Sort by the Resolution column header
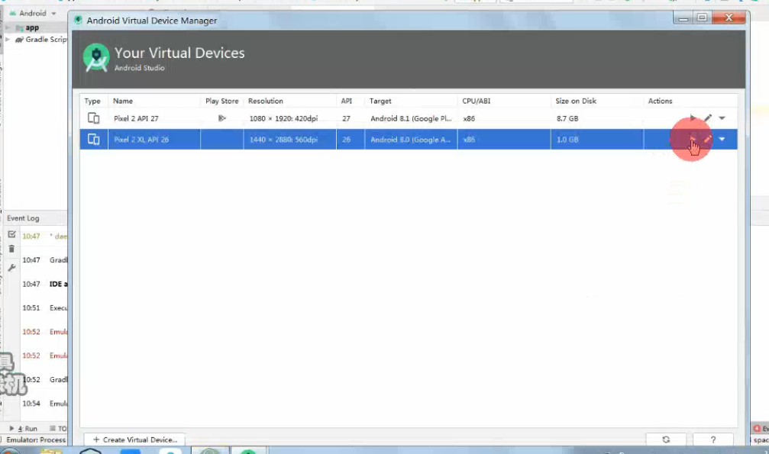This screenshot has width=769, height=454. click(265, 101)
